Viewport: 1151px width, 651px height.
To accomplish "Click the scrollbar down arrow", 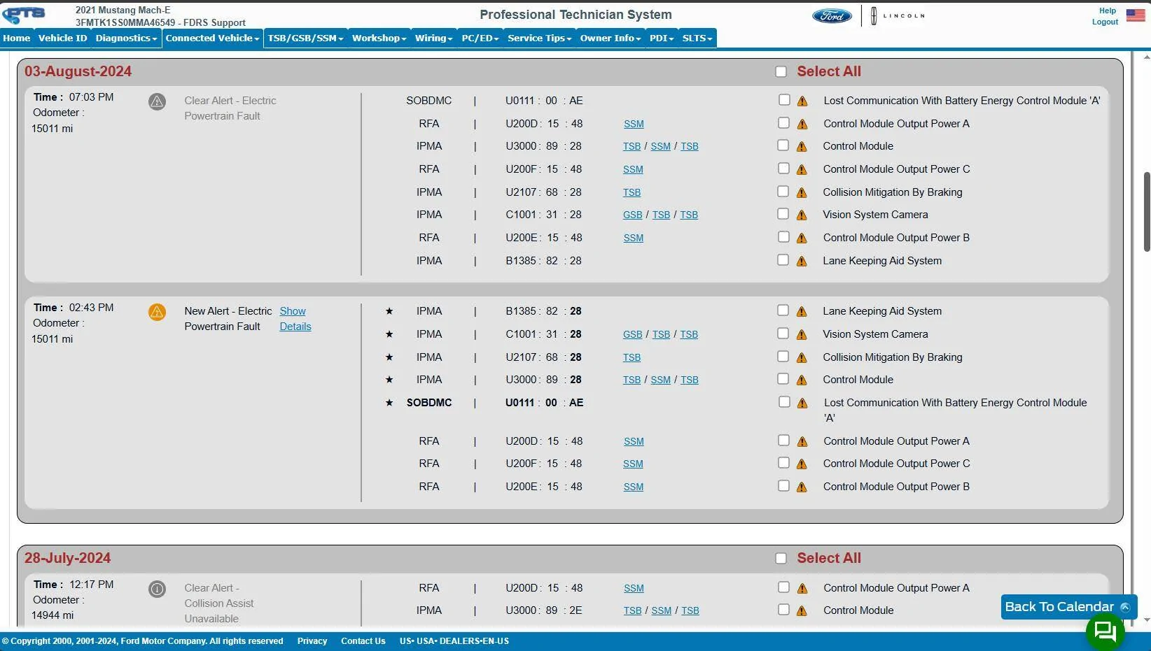I will click(x=1146, y=620).
